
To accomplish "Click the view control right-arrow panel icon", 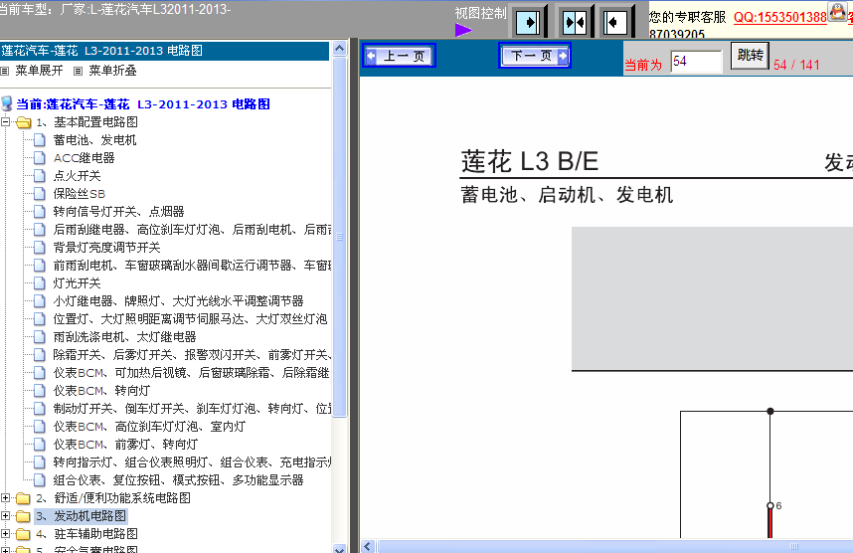I will coord(527,22).
